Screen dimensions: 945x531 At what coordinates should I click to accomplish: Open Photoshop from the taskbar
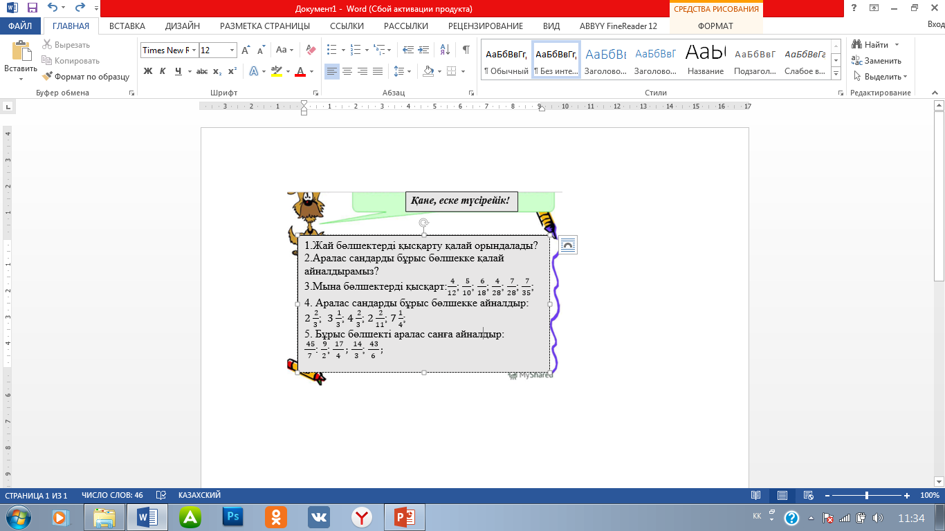tap(232, 517)
